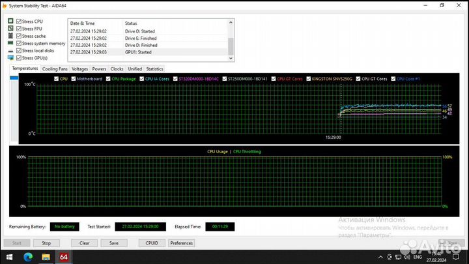
Task: Toggle the ST320DM000-1BD14C drive checkbox
Action: coord(175,79)
